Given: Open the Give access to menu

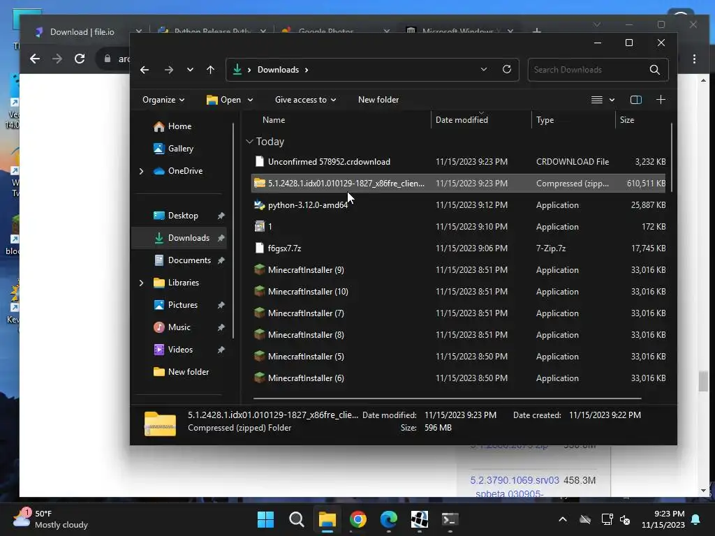Looking at the screenshot, I should click(x=306, y=100).
